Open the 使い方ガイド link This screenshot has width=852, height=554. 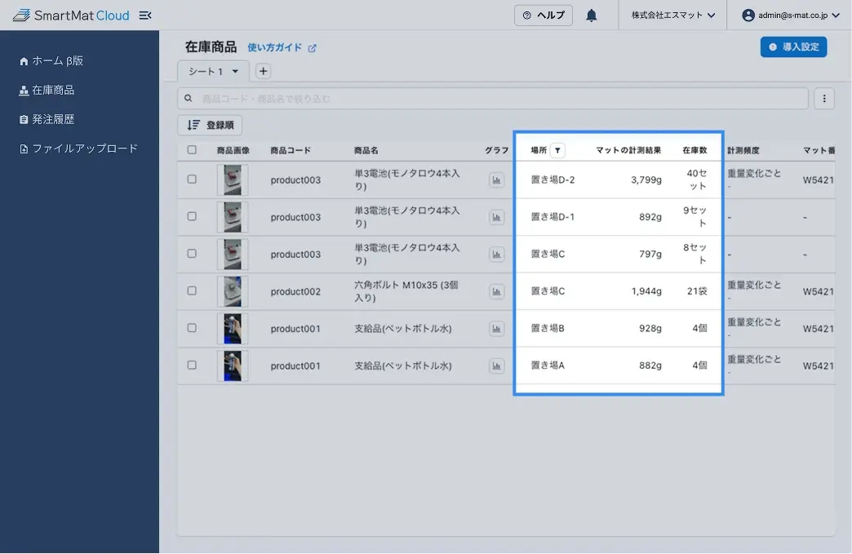click(x=274, y=48)
